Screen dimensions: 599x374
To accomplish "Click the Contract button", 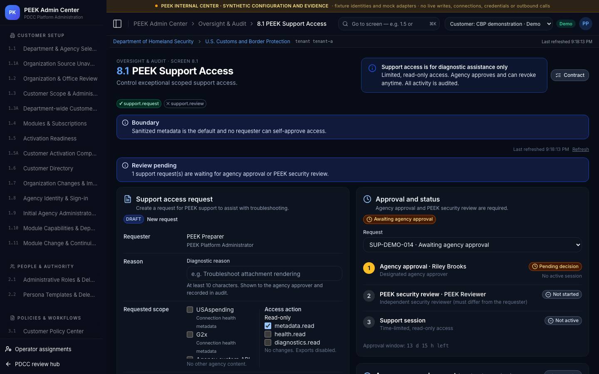I will click(570, 75).
